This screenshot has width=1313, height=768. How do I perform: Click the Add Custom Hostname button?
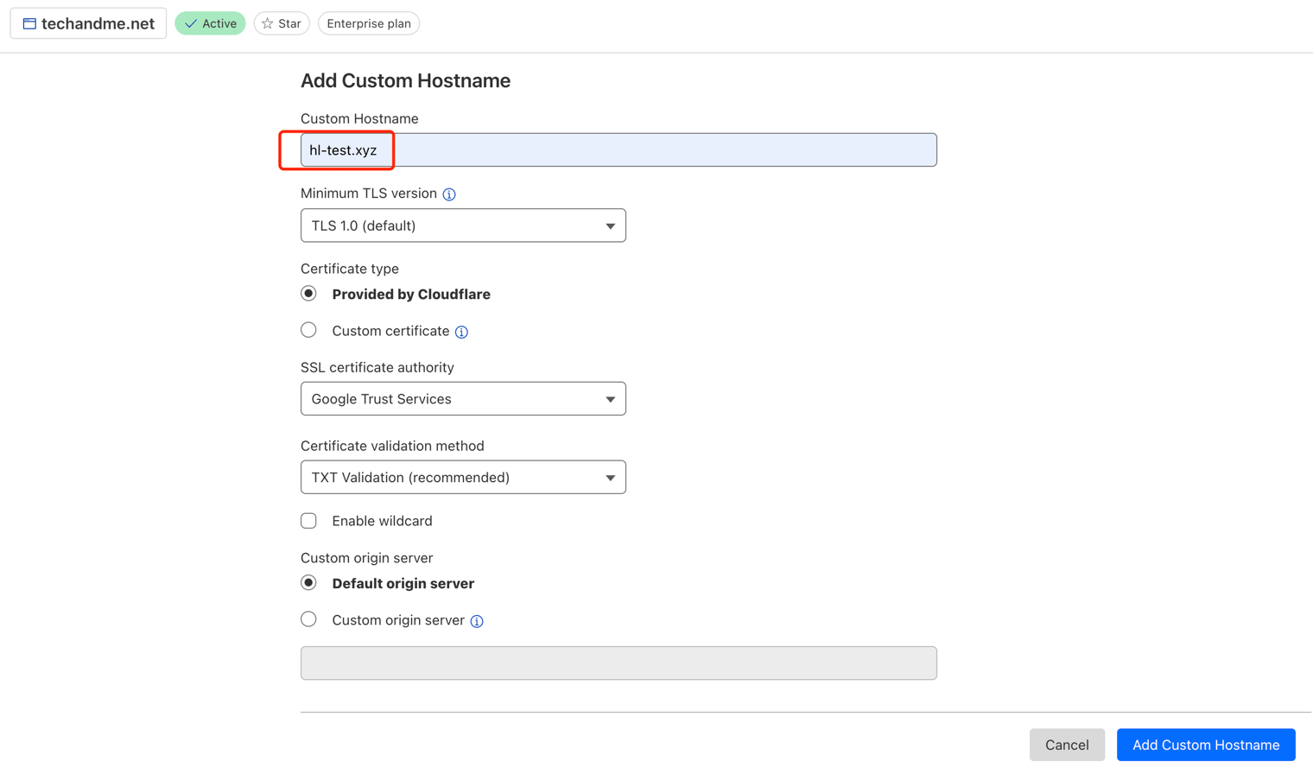(x=1205, y=745)
